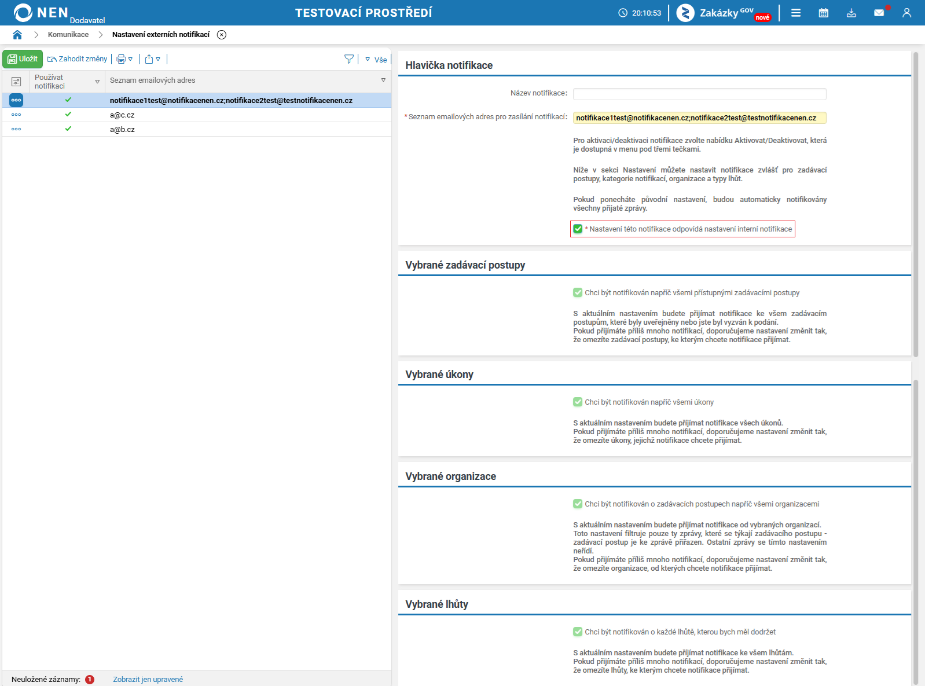Save changes with Uložit button
Viewport: 925px width, 686px height.
tap(23, 59)
